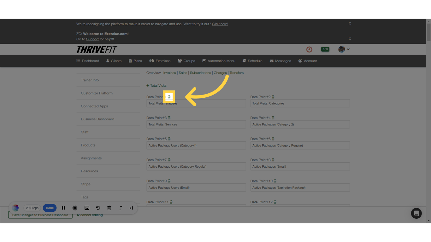Image resolution: width=431 pixels, height=242 pixels.
Task: Go to the Clients menu
Action: click(x=114, y=61)
